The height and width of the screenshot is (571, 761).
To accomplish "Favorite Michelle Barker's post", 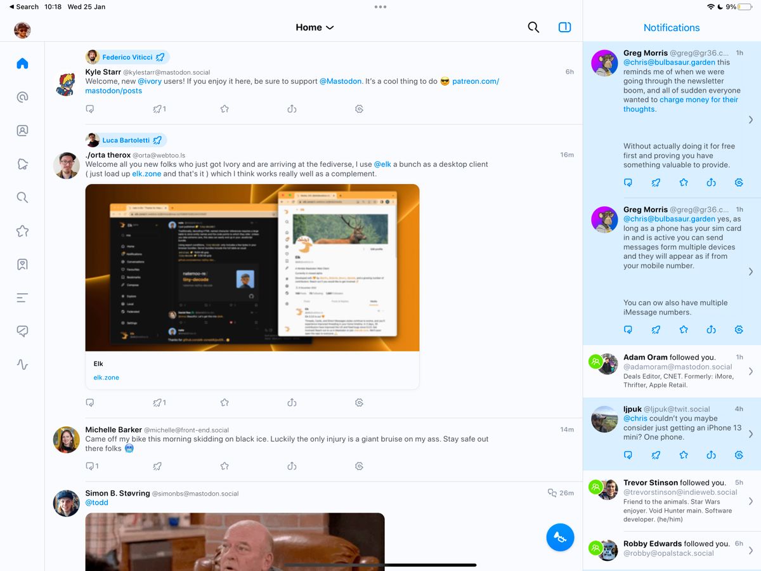I will point(224,466).
